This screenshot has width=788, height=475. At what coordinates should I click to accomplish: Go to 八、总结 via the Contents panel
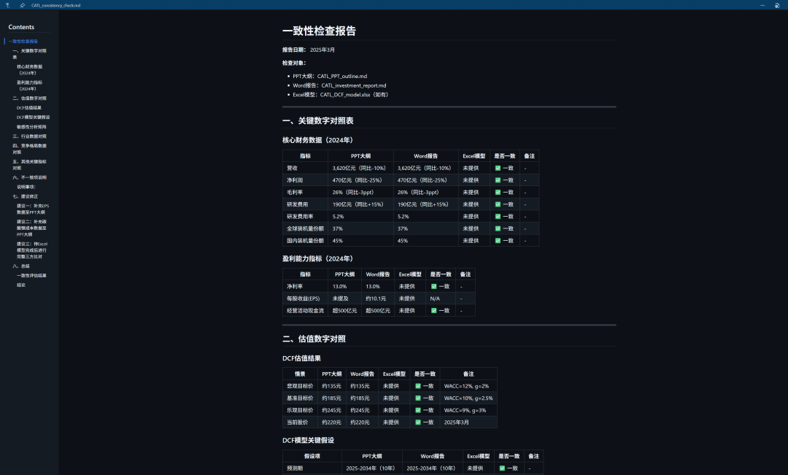point(23,266)
